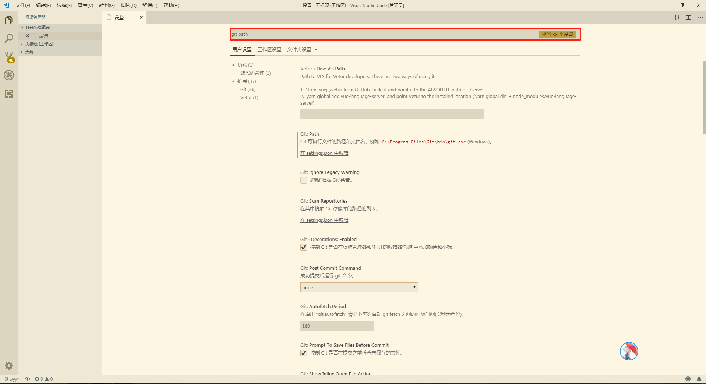Image resolution: width=706 pixels, height=384 pixels.
Task: Click the 'Git: Path' setting title
Action: click(x=310, y=134)
